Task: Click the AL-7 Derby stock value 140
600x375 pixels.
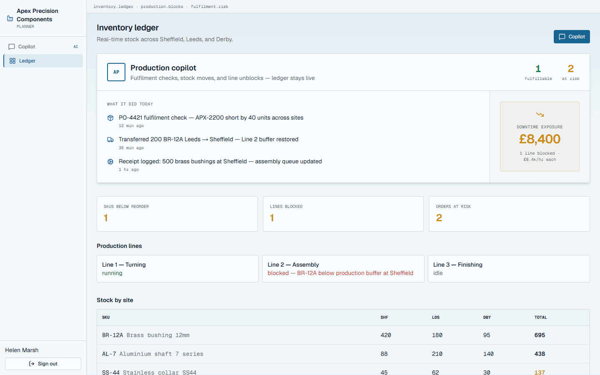Action: (488, 354)
